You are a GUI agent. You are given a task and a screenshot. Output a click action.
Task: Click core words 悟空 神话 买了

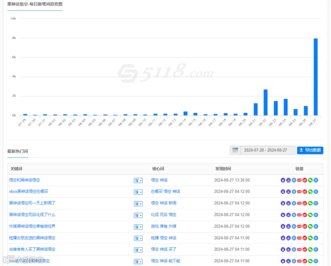click(164, 249)
